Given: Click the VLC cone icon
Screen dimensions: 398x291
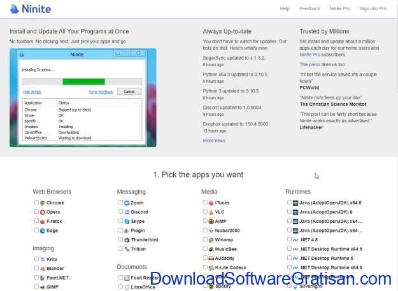Looking at the screenshot, I should tap(211, 212).
